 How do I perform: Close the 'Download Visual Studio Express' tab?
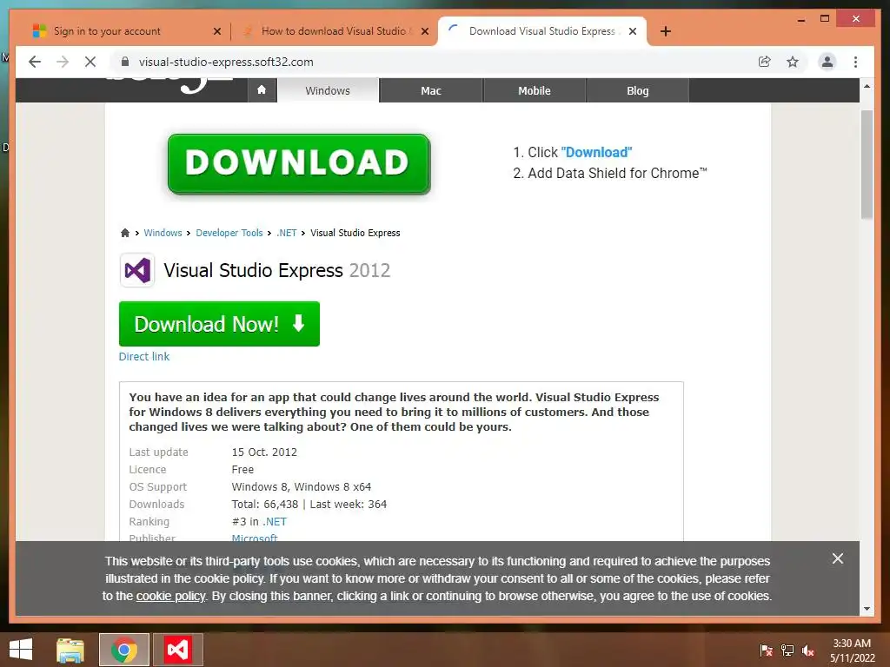(633, 31)
